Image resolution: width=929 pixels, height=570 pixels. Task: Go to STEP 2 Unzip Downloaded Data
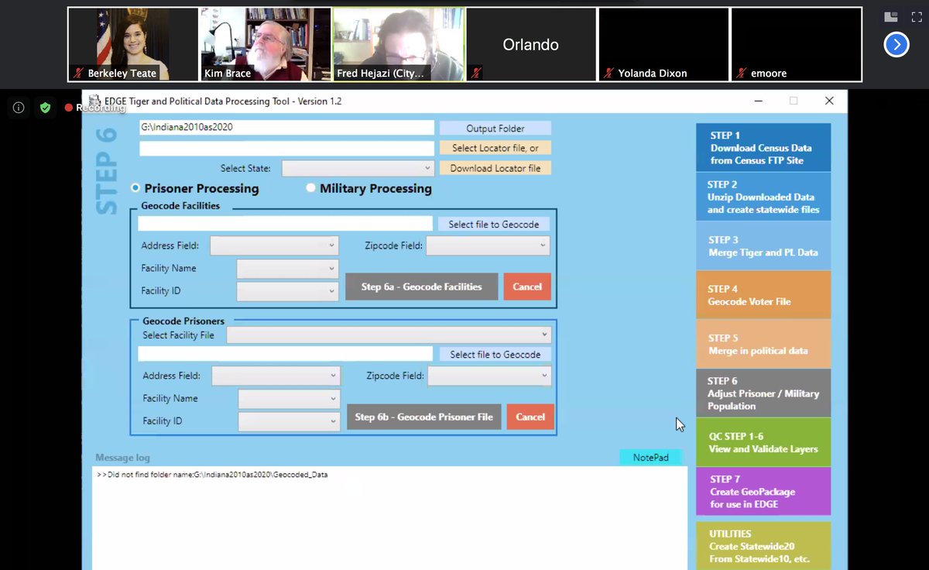click(x=763, y=197)
